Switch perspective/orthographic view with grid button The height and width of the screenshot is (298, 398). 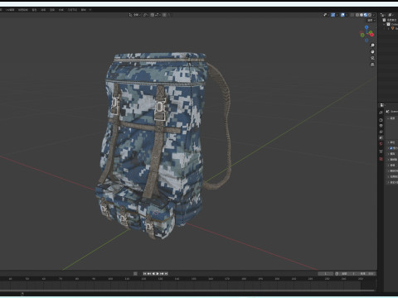[372, 65]
